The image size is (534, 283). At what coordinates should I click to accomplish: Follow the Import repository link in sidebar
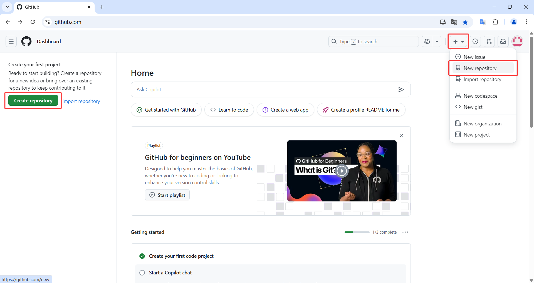click(x=81, y=101)
